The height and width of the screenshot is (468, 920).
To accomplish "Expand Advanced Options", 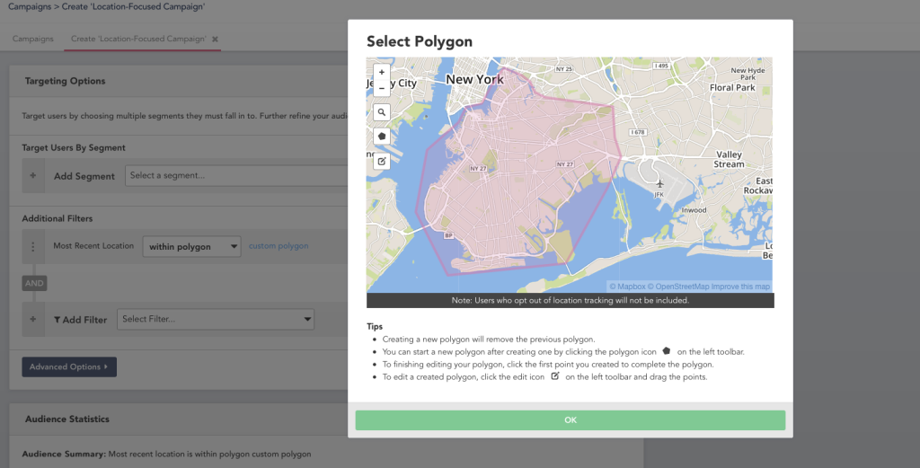I will 68,366.
